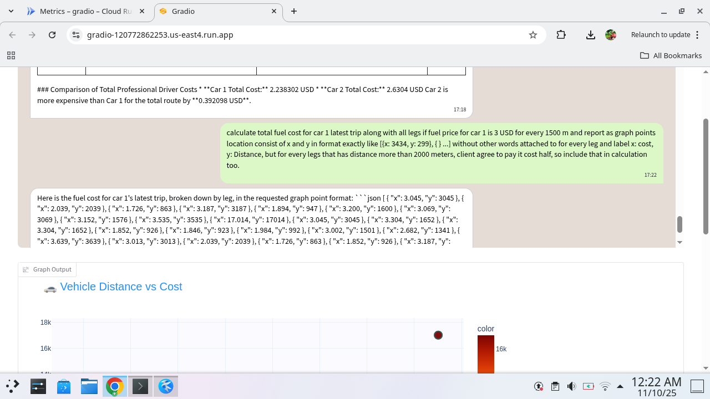The height and width of the screenshot is (399, 710).
Task: Click the update notifier tray icon
Action: pyautogui.click(x=539, y=386)
